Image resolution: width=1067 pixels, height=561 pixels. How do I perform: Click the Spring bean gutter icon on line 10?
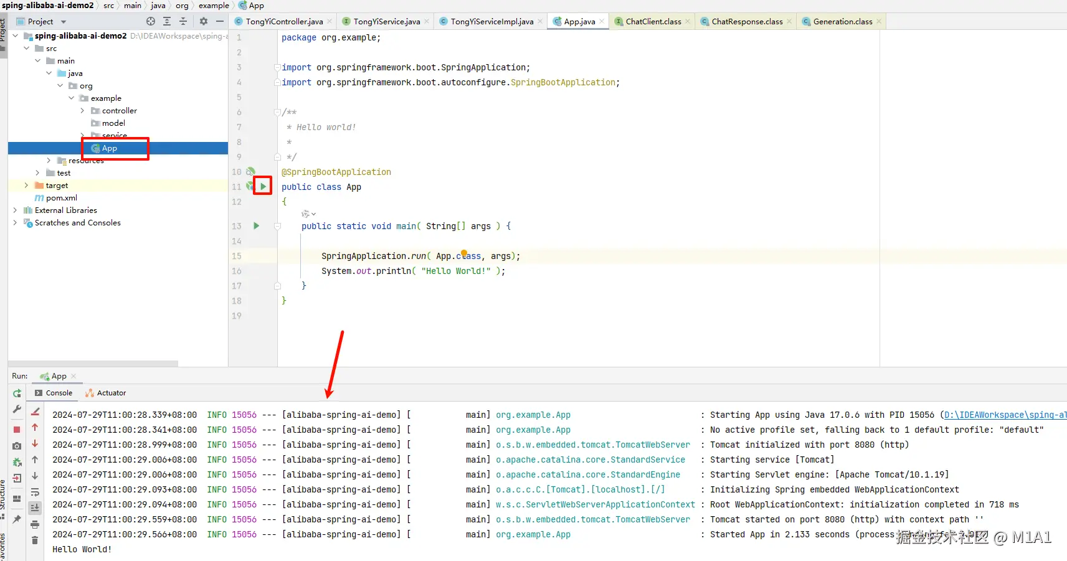pos(250,171)
